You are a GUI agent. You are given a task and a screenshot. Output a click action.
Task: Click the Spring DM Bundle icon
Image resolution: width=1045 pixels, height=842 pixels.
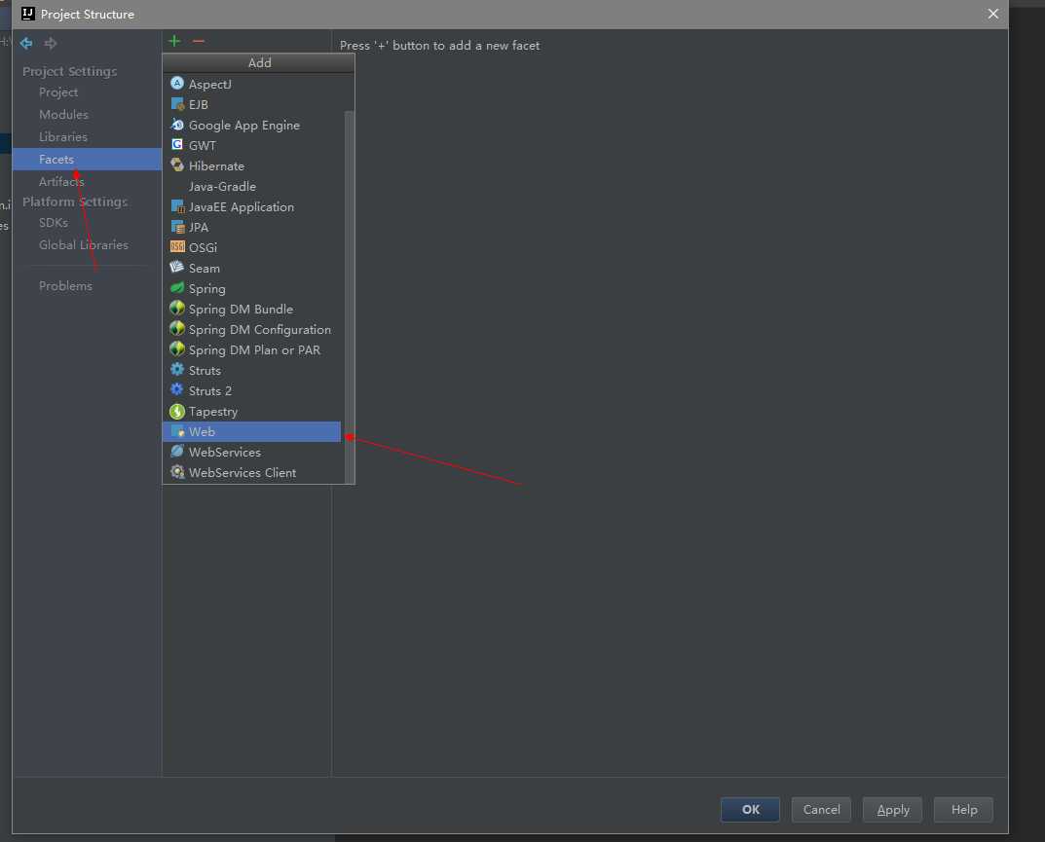point(177,309)
